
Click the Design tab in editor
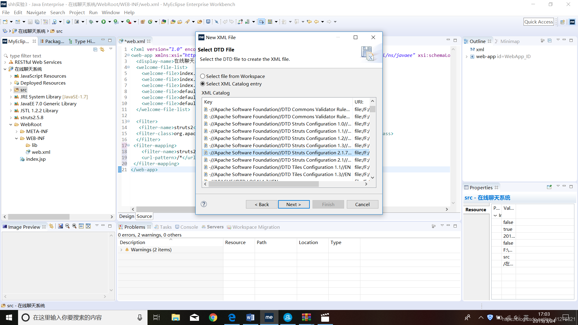tap(127, 216)
